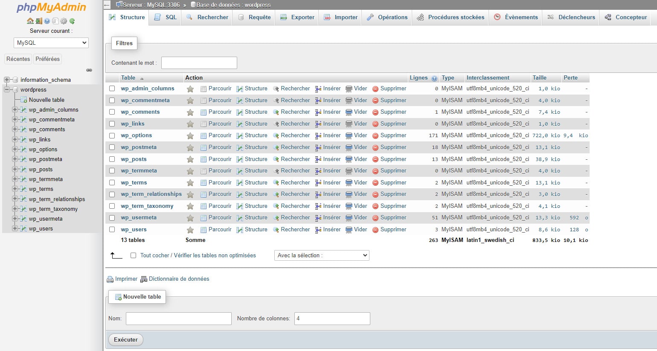Click the logout door icon
Viewport: 657px width, 351px height.
38,21
